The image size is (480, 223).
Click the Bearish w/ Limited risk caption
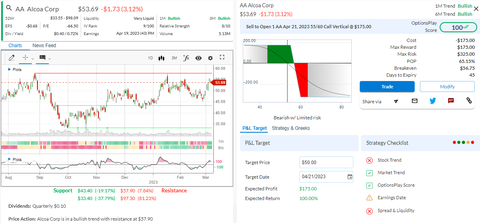pos(297,117)
